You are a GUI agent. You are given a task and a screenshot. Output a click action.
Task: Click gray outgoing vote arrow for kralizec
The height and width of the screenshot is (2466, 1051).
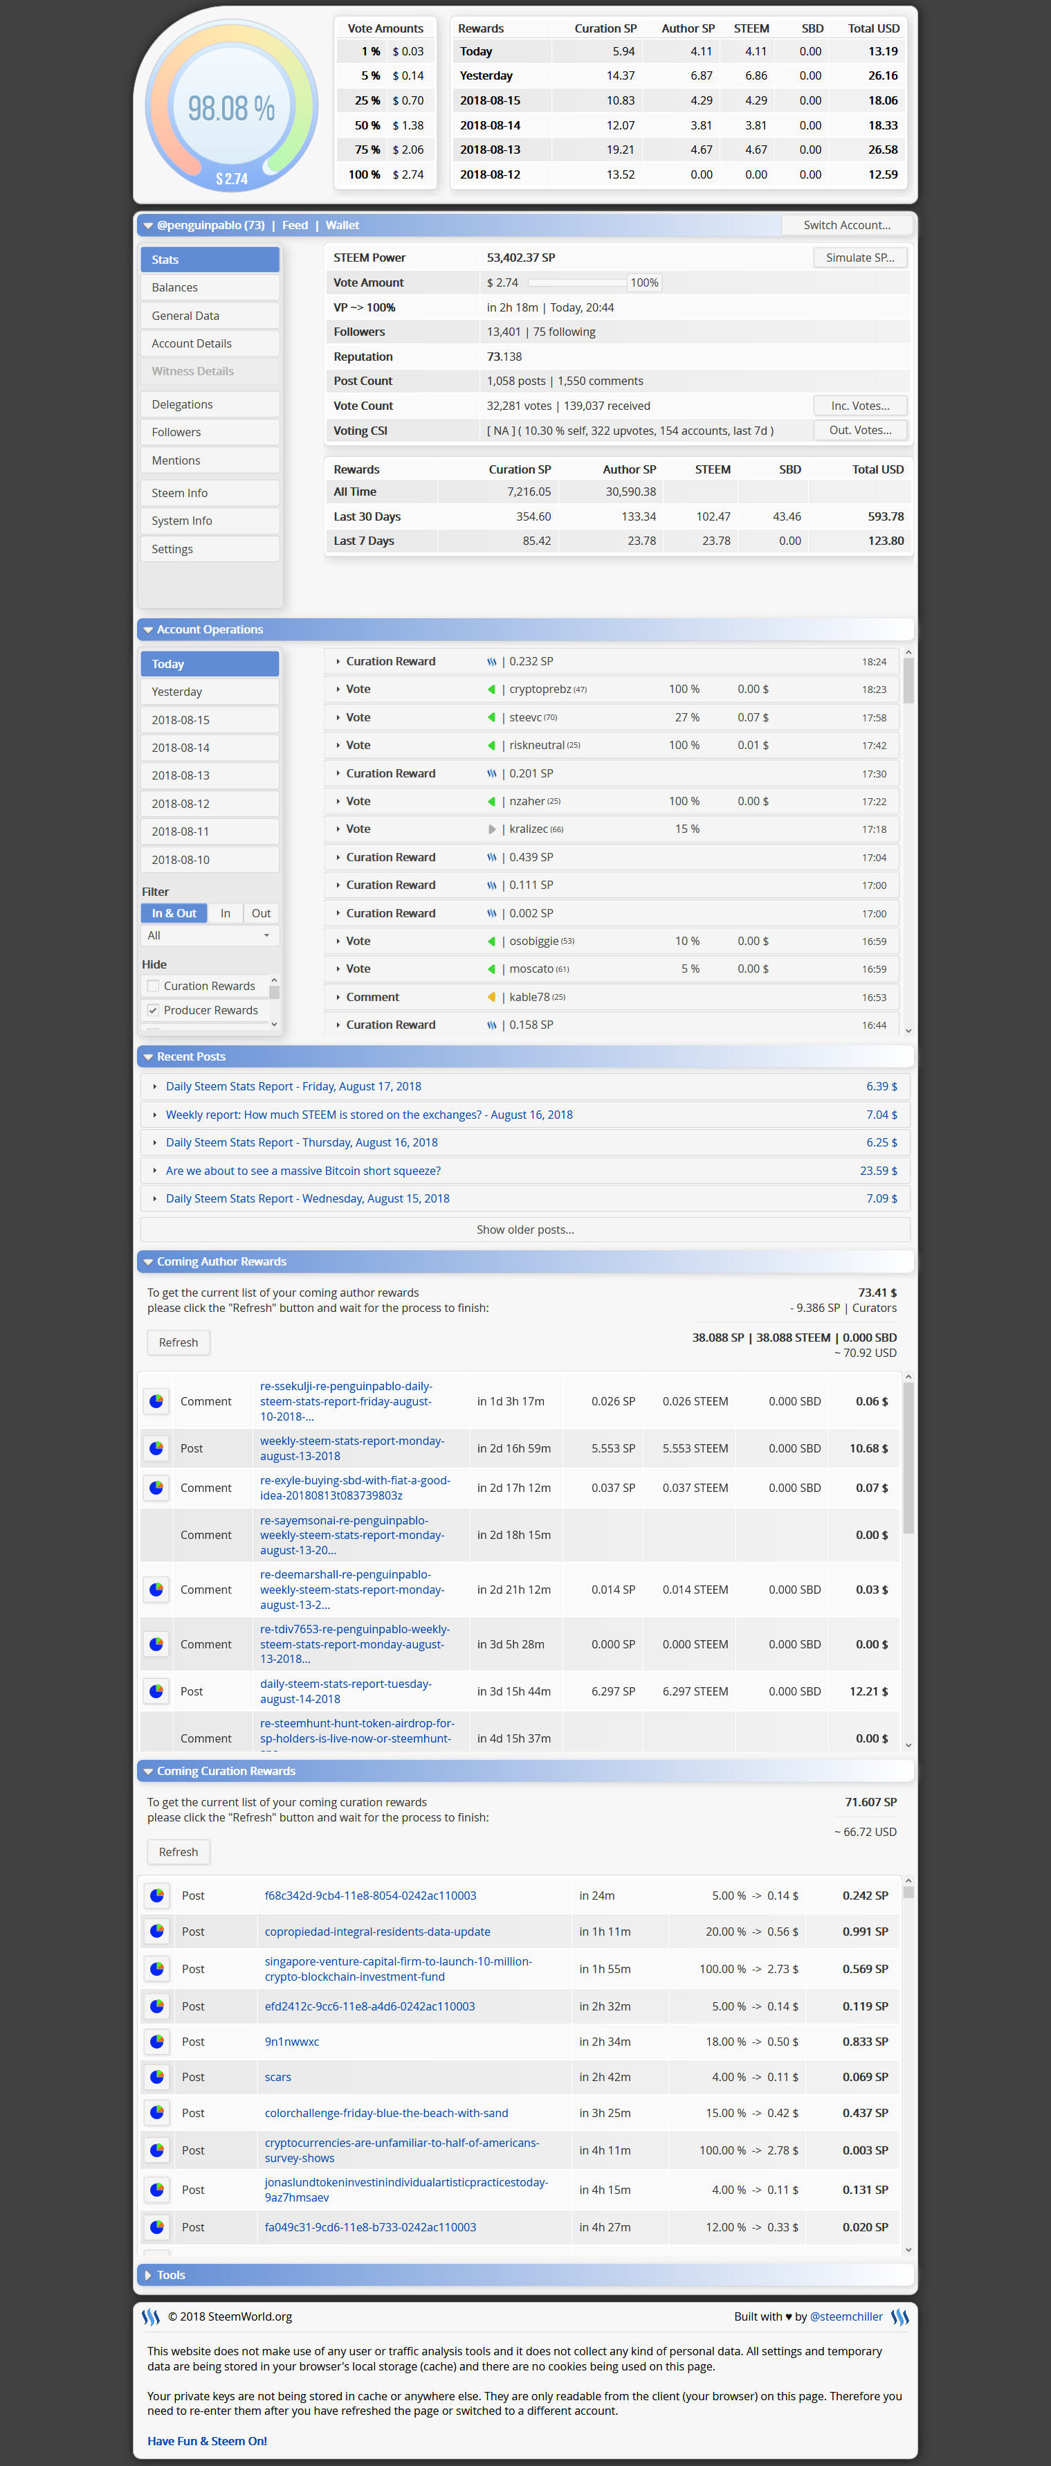click(491, 829)
